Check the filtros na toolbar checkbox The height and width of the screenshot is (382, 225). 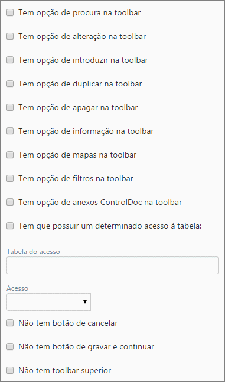[x=10, y=178]
